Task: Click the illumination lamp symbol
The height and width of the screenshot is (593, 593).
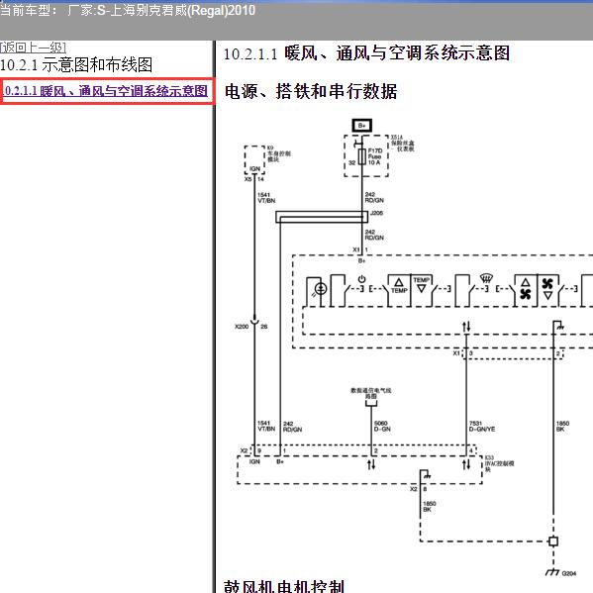Action: tap(321, 289)
